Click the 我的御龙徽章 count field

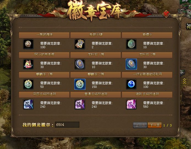tap(67, 124)
